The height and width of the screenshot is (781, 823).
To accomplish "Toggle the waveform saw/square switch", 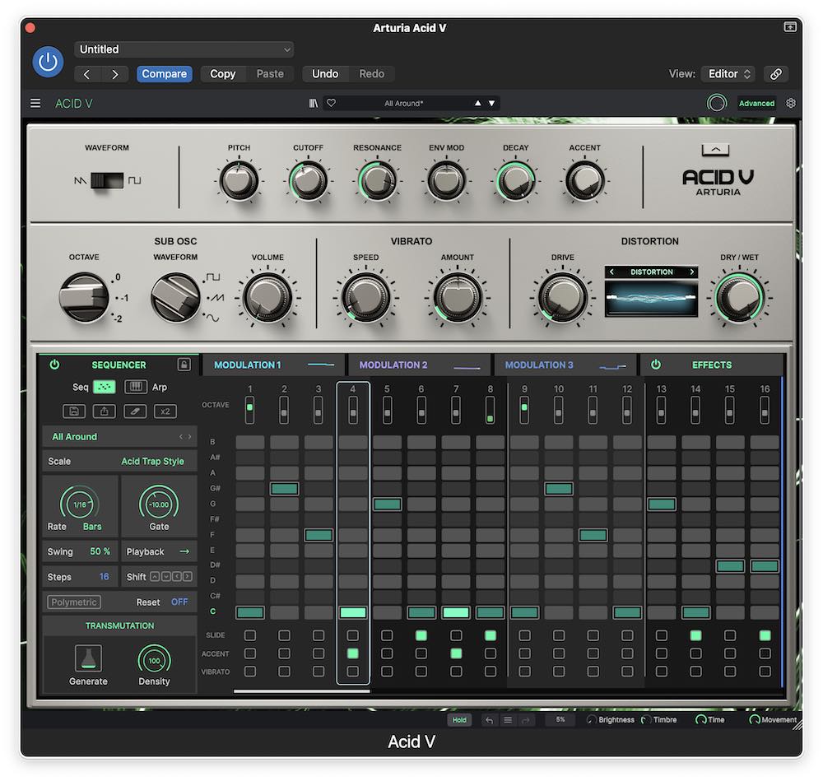I will pos(107,180).
